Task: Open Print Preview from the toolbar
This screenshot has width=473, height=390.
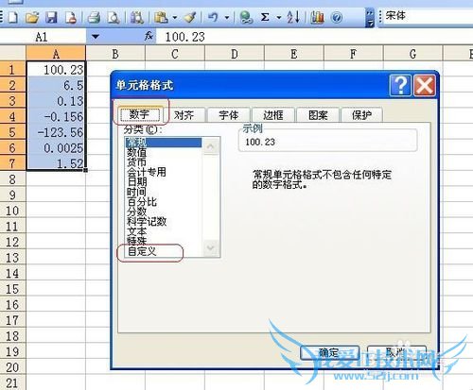Action: [x=114, y=17]
